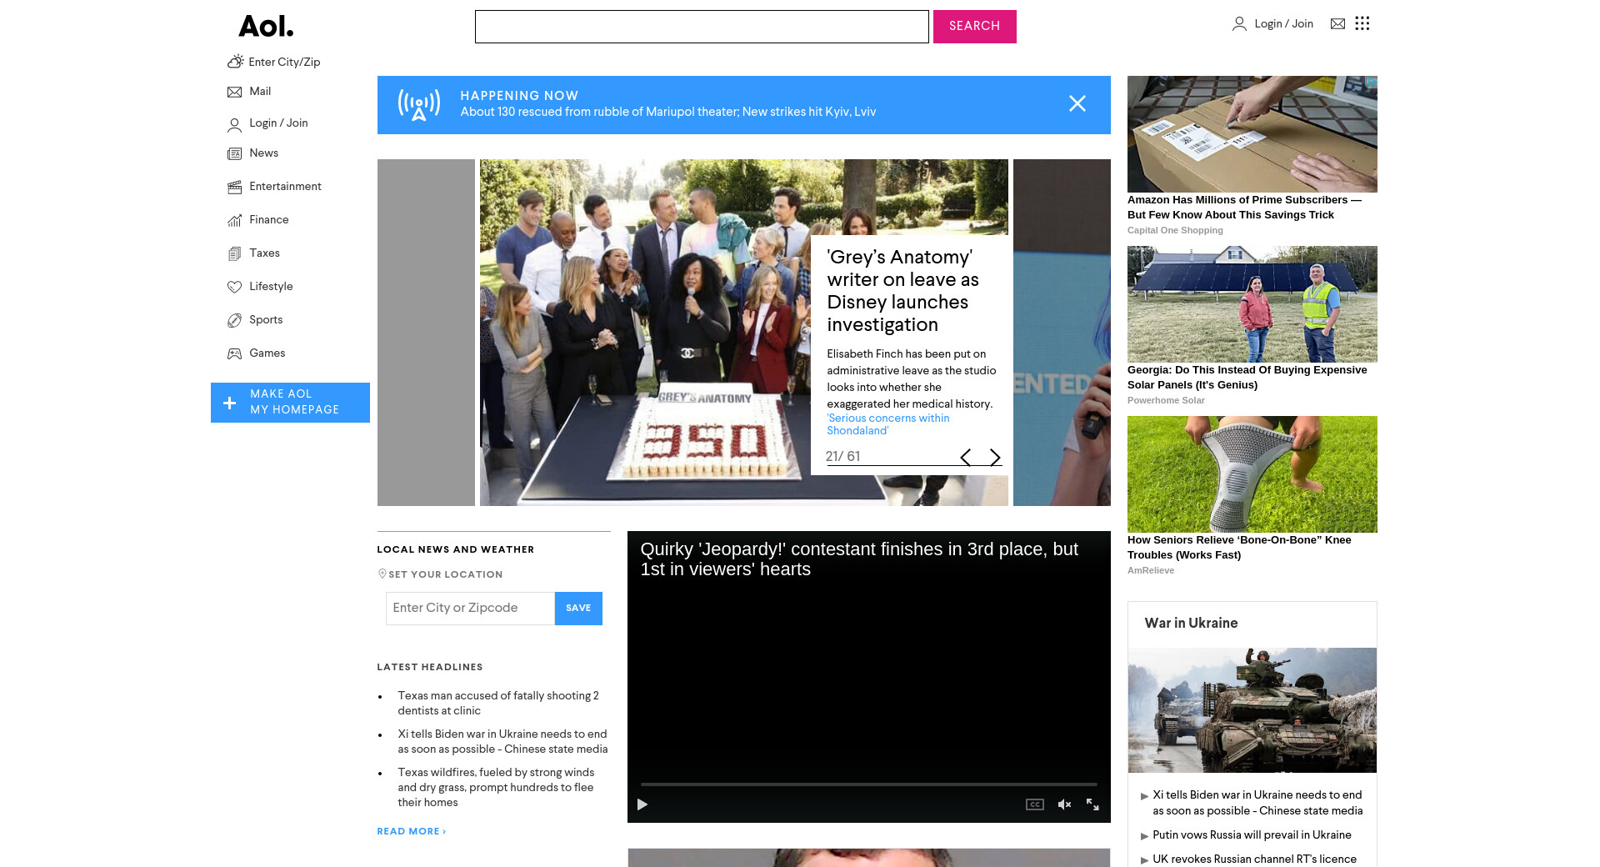The width and height of the screenshot is (1600, 867).
Task: Go to next slide in carousel
Action: tap(995, 458)
